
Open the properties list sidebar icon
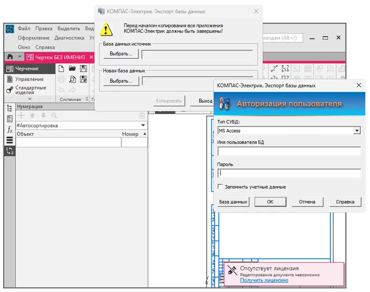pos(10,119)
